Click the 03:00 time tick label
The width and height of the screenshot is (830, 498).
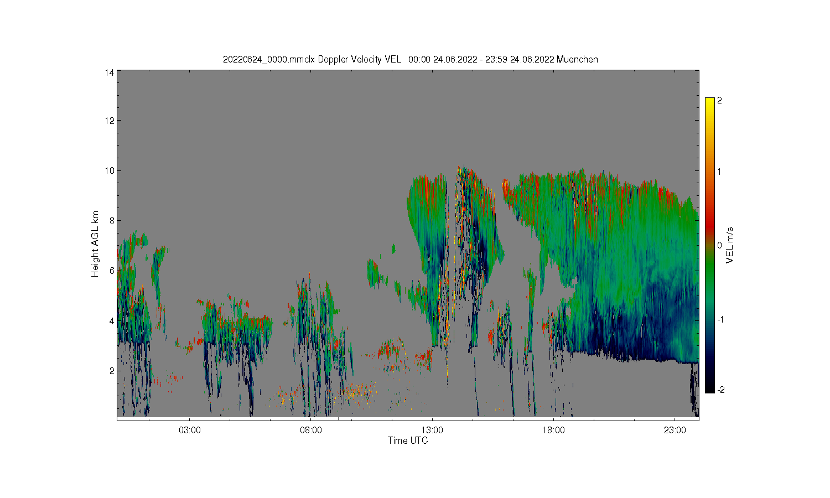click(x=190, y=430)
